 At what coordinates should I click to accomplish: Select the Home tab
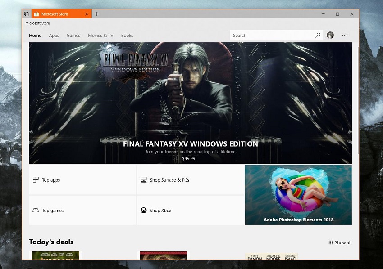pos(35,36)
